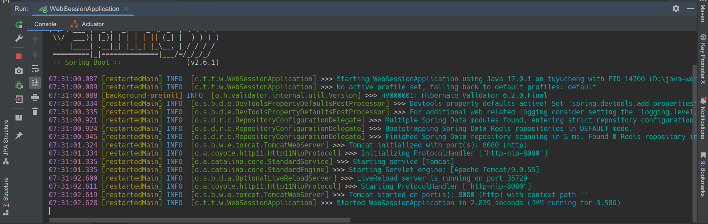Toggle soft-wrap for console output
This screenshot has width=708, height=224.
(35, 69)
